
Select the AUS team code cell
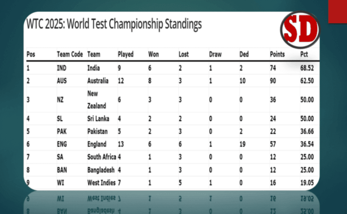[x=62, y=81]
